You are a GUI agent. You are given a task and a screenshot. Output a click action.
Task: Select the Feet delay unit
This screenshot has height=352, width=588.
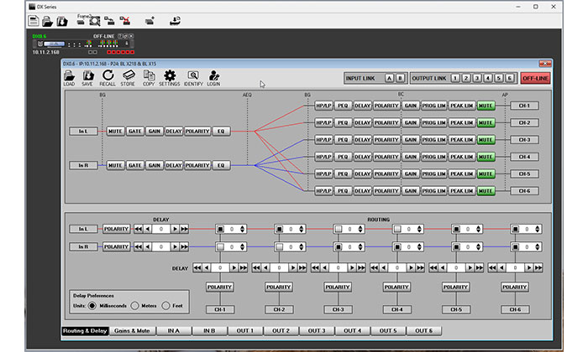pyautogui.click(x=165, y=305)
